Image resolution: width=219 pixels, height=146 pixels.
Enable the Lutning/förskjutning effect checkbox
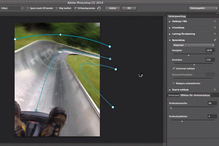tap(215, 34)
